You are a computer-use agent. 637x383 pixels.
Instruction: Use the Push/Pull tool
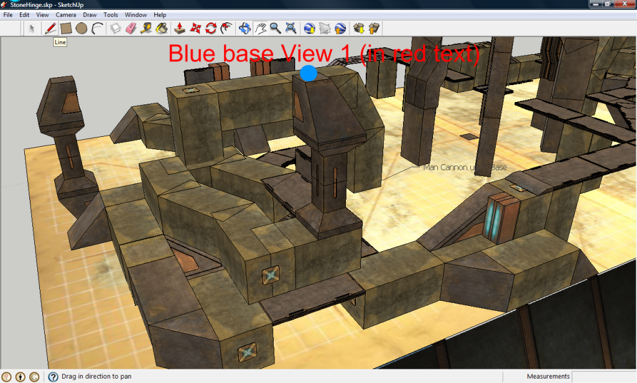180,29
